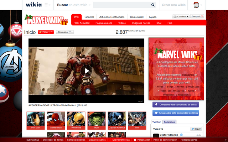Screen dimensions: 228x142
Task: Open the Capitán América character thumbnail
Action: coord(117,121)
